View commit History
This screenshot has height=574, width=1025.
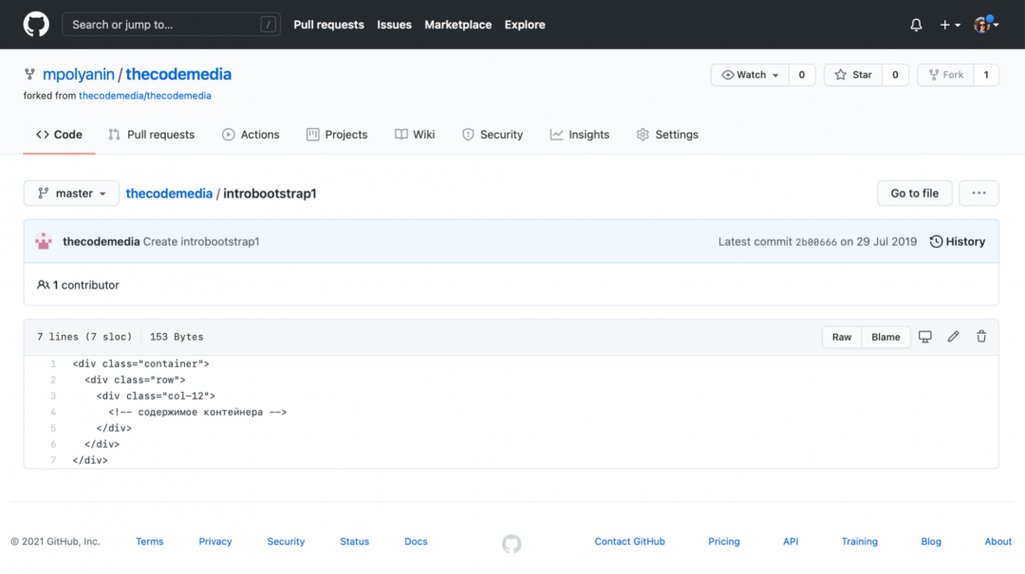point(957,242)
